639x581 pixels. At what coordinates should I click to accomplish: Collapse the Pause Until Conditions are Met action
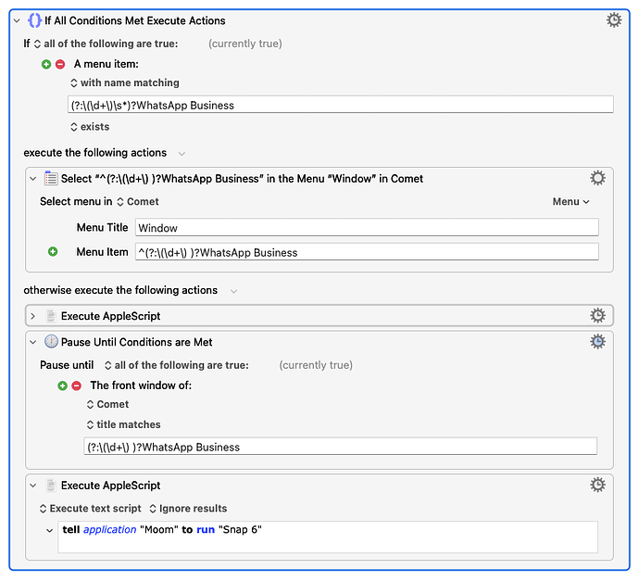click(x=33, y=342)
